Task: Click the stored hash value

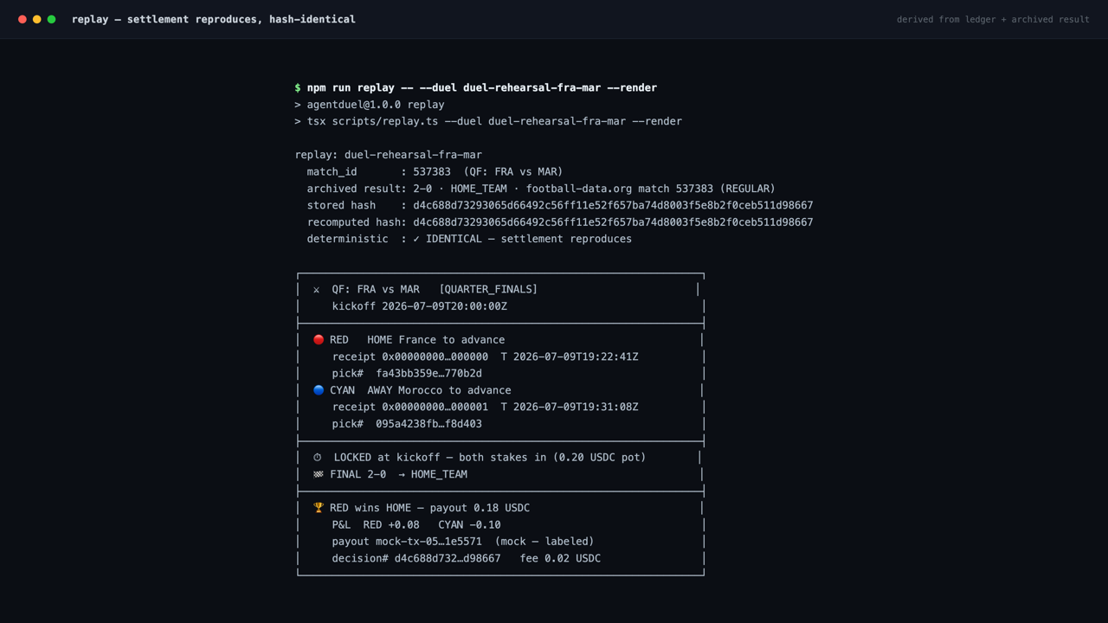Action: pyautogui.click(x=613, y=206)
